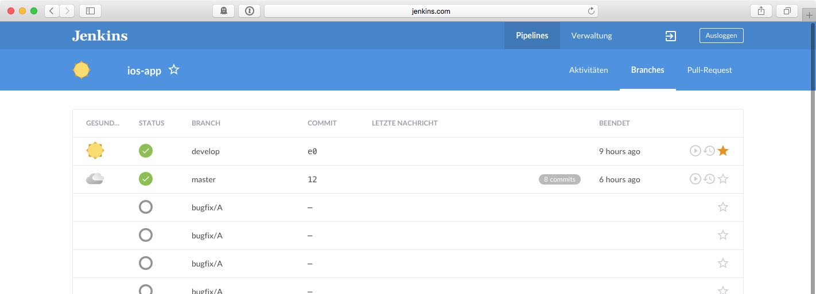Open the Safari share menu

coord(761,11)
